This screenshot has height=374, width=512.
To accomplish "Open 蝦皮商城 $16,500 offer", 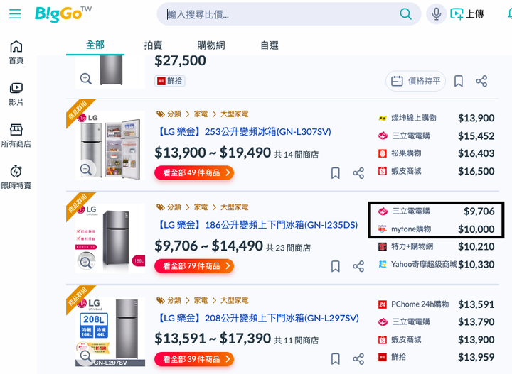I will click(x=436, y=171).
